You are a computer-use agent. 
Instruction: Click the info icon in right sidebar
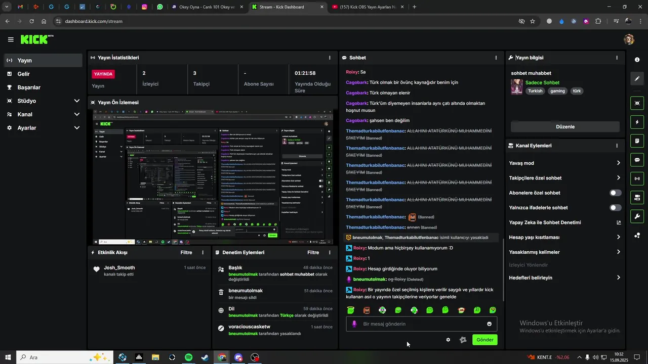(637, 60)
